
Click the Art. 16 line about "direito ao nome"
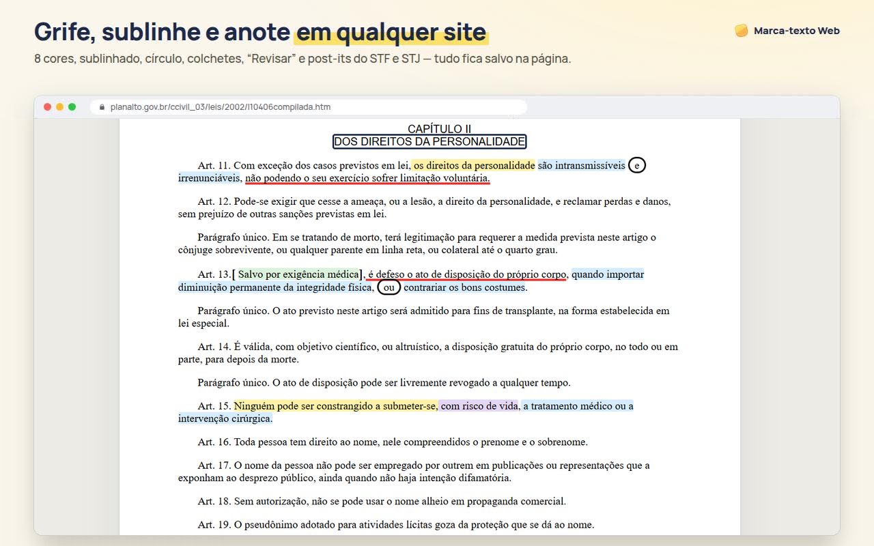(x=393, y=442)
